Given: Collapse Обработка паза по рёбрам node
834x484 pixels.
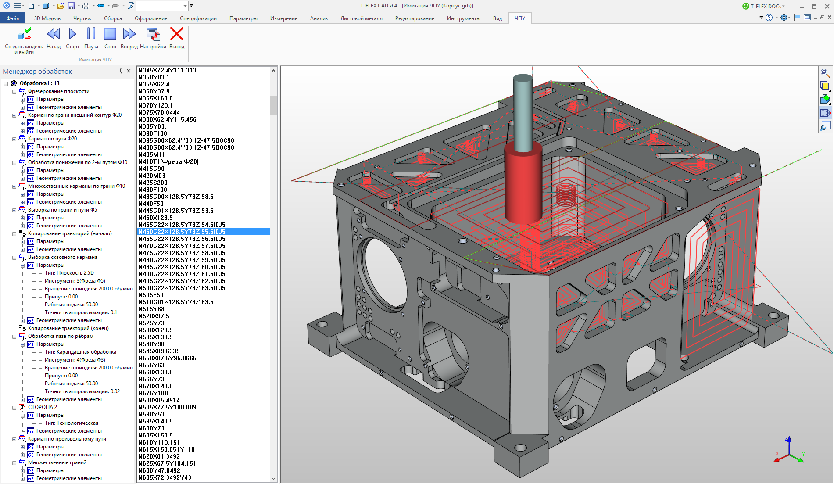Looking at the screenshot, I should [14, 336].
